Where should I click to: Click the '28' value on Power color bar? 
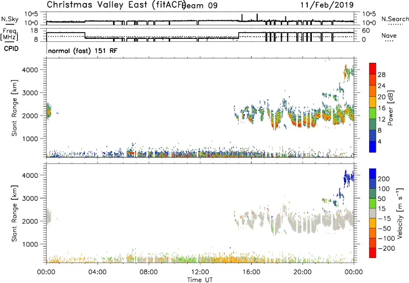coord(381,75)
